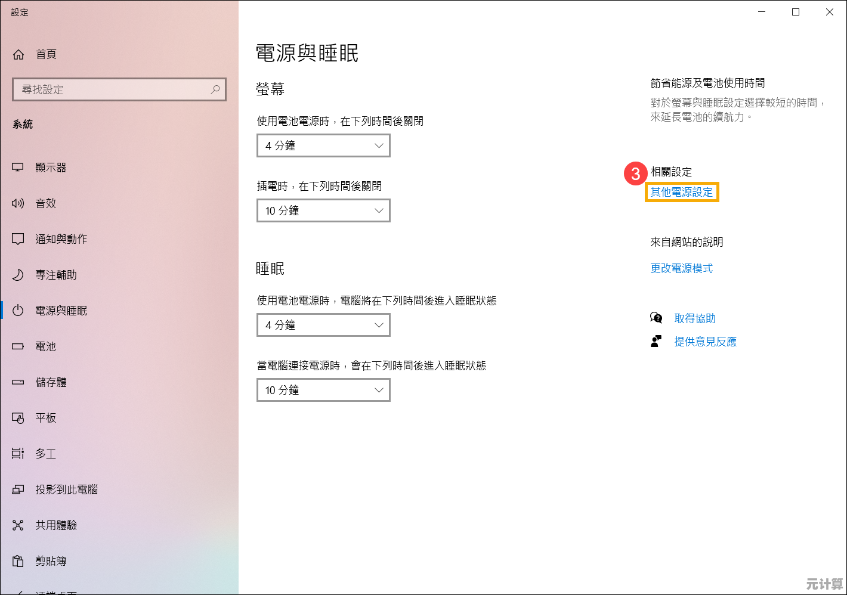Open screen-off when plugged in dropdown (10 分鐘)

click(323, 210)
